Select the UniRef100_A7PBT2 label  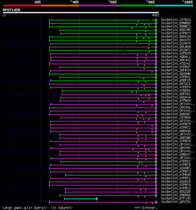click(176, 128)
